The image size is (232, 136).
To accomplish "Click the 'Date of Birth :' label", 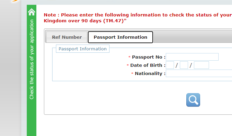I will 148,65.
